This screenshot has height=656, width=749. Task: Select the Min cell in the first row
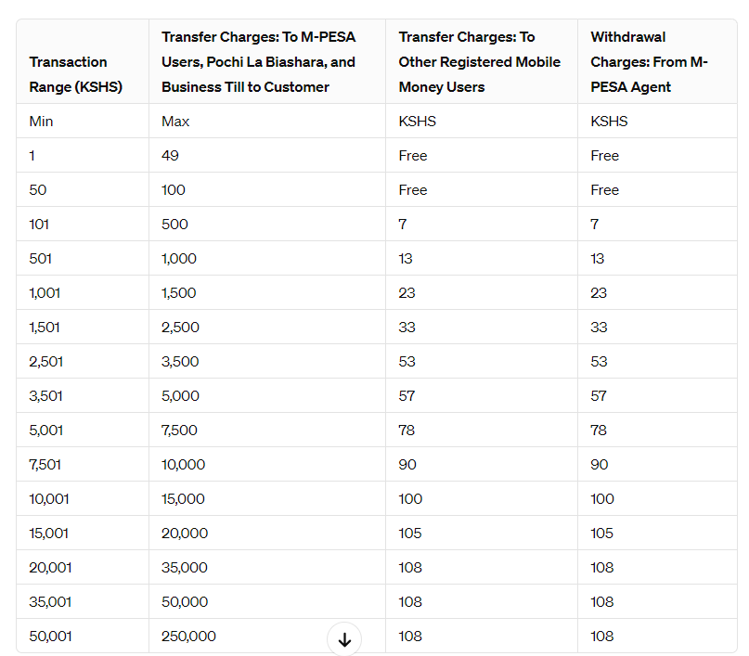[41, 122]
